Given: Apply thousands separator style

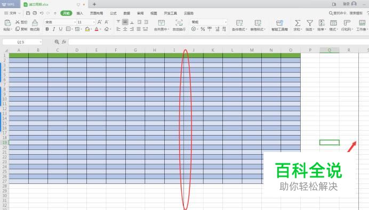Looking at the screenshot, I should point(210,29).
